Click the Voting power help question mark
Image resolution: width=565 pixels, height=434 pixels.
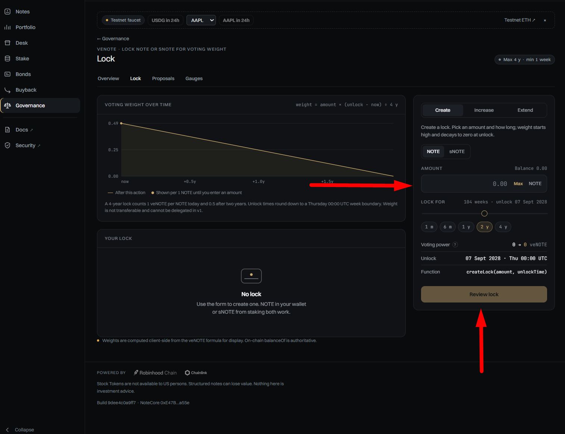(x=455, y=245)
